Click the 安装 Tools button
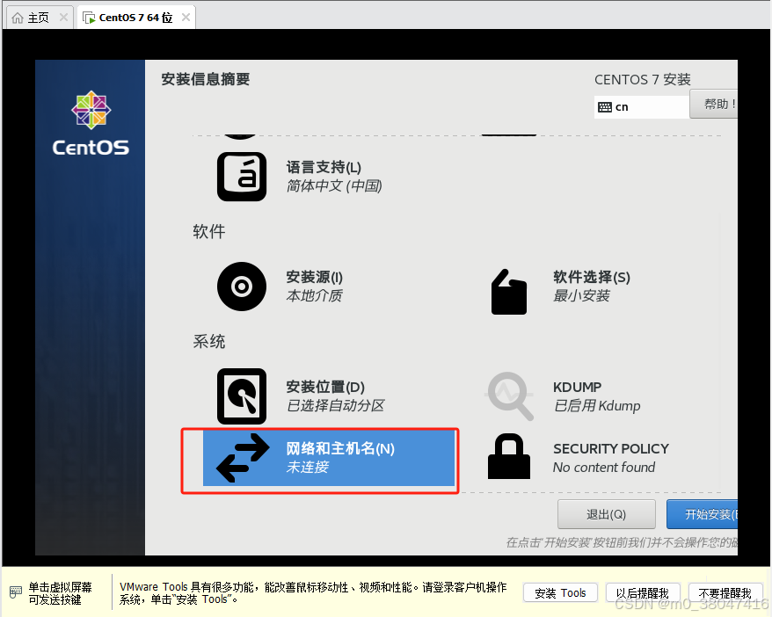The image size is (772, 617). [x=560, y=593]
